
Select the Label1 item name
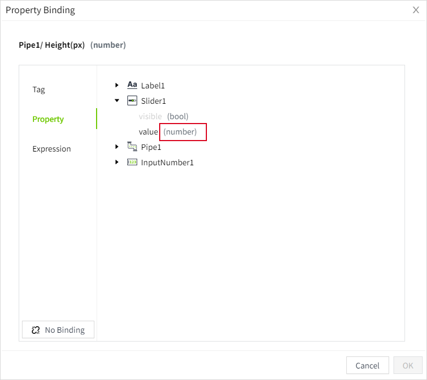(153, 86)
